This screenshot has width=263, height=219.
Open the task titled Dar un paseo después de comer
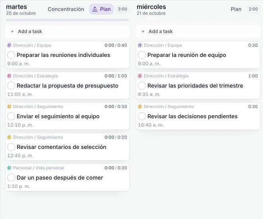60,178
